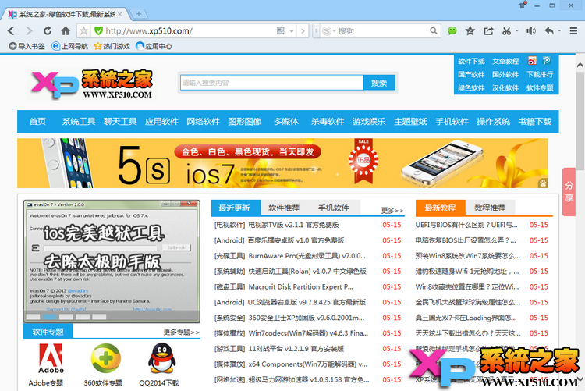Click the blue 搜索 button

(x=379, y=83)
